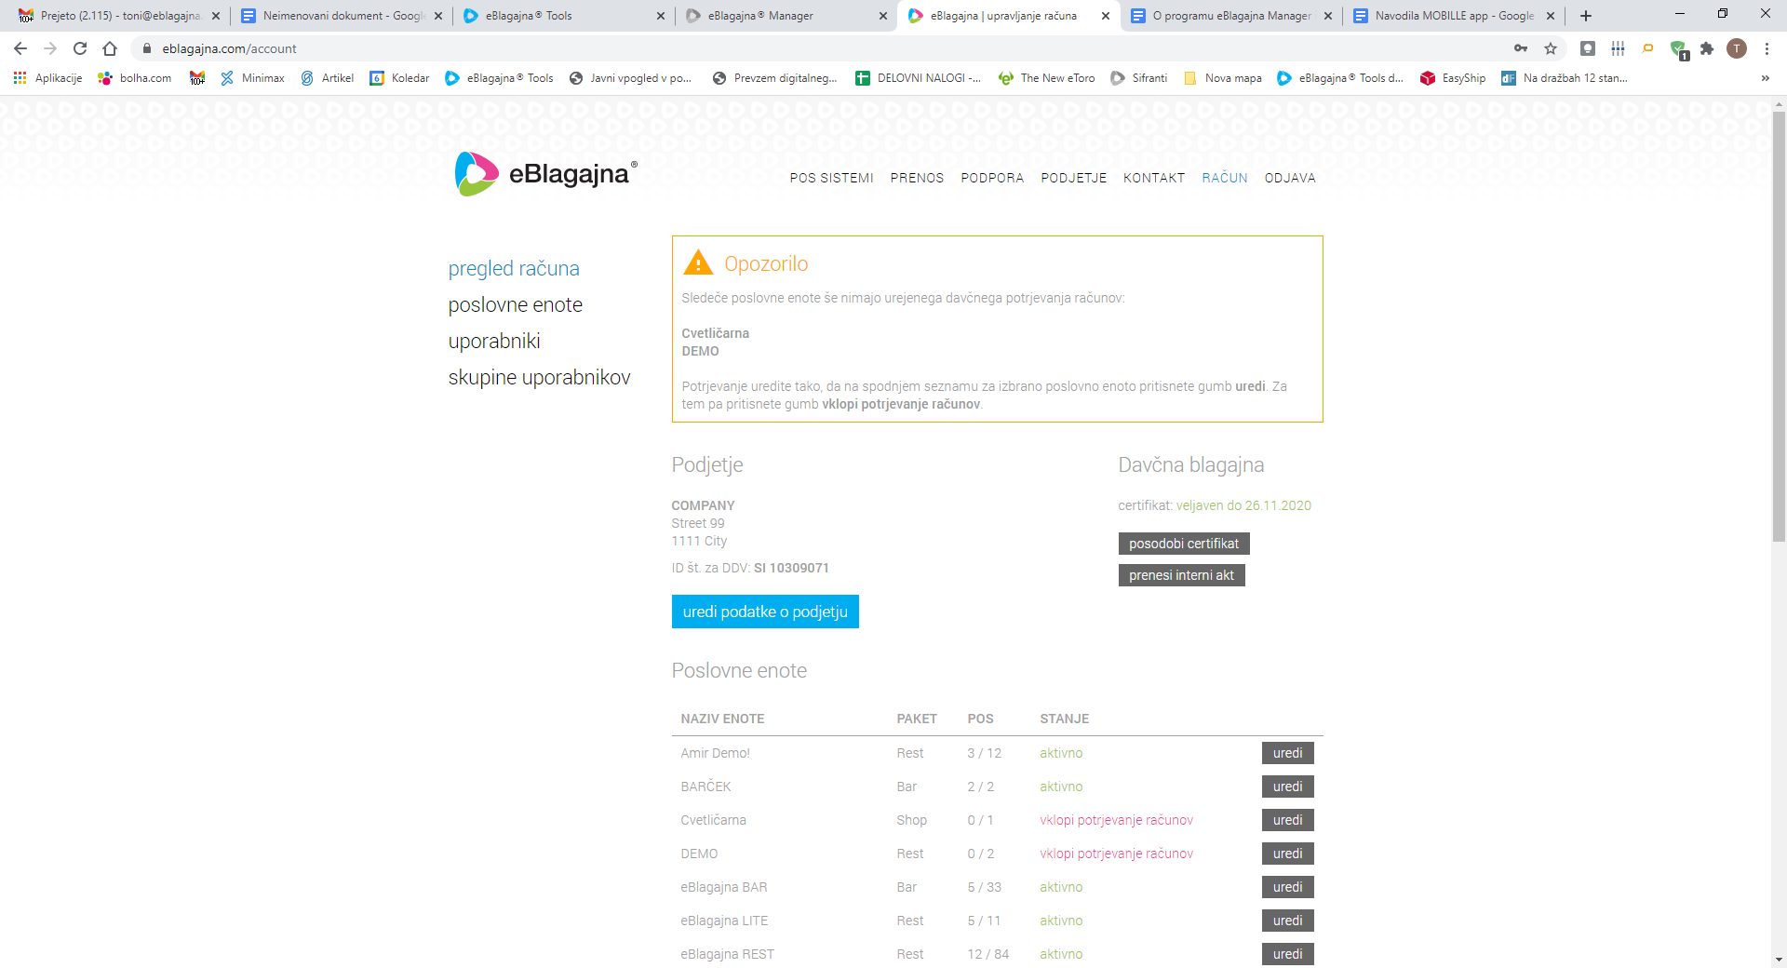The image size is (1787, 968).
Task: Select poslovne enote in sidebar
Action: click(515, 304)
